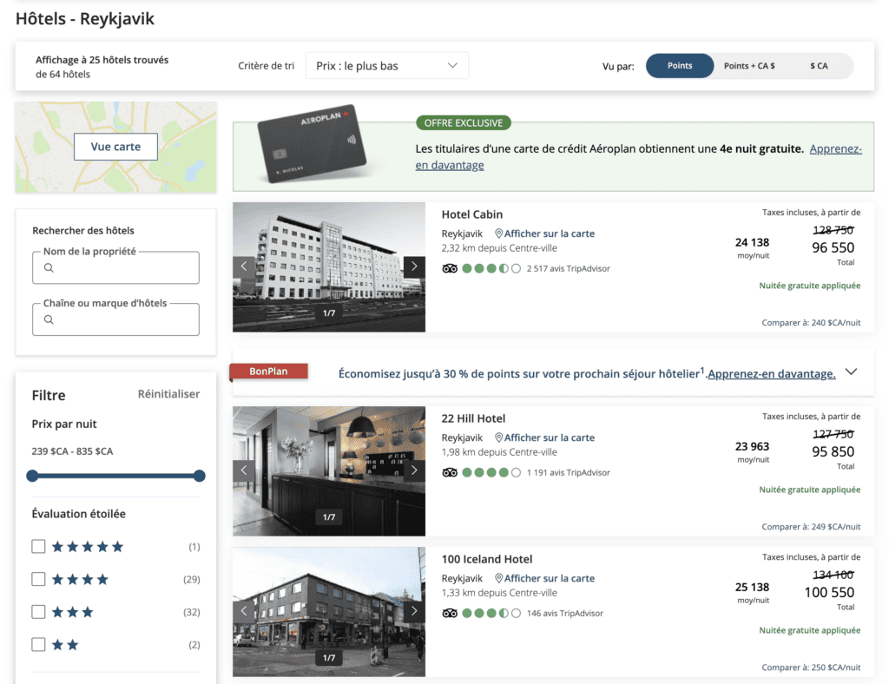Click next arrow on 100 Iceland Hotel photos
Image resolution: width=889 pixels, height=684 pixels.
click(x=414, y=611)
